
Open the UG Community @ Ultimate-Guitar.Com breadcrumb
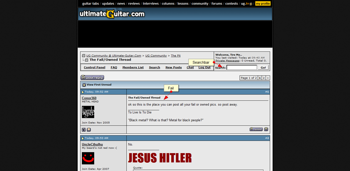pyautogui.click(x=113, y=55)
